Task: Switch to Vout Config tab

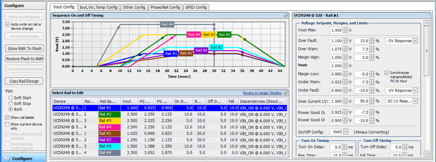Action: [x=64, y=7]
